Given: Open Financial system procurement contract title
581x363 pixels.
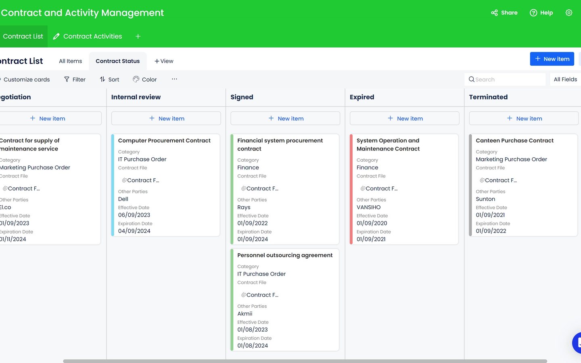Looking at the screenshot, I should pyautogui.click(x=280, y=144).
